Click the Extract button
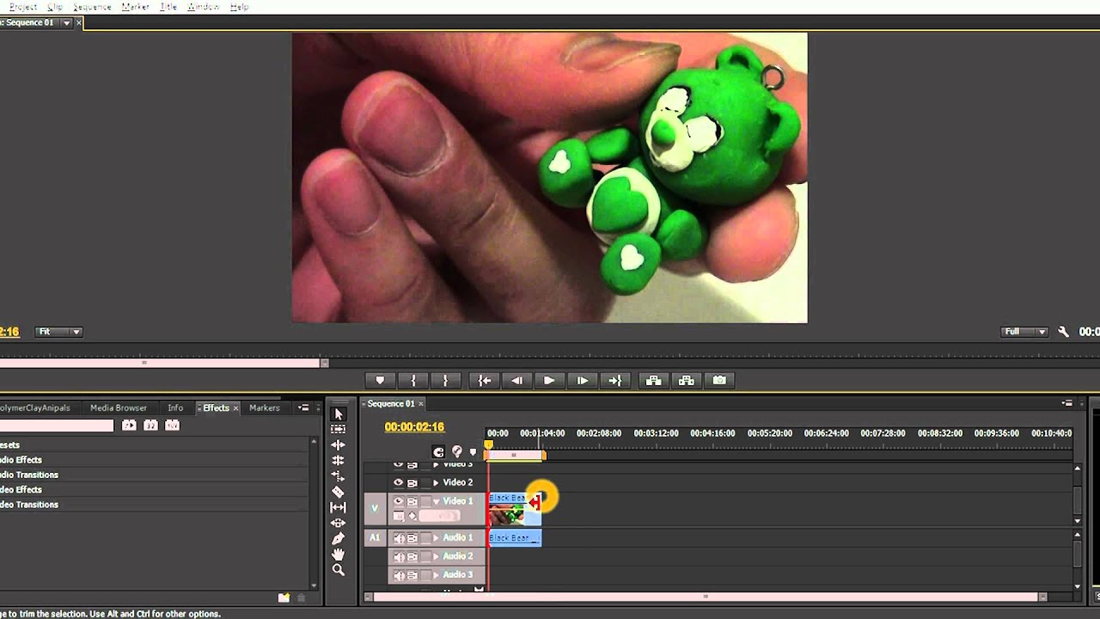Screen dimensions: 1100x619 point(686,380)
